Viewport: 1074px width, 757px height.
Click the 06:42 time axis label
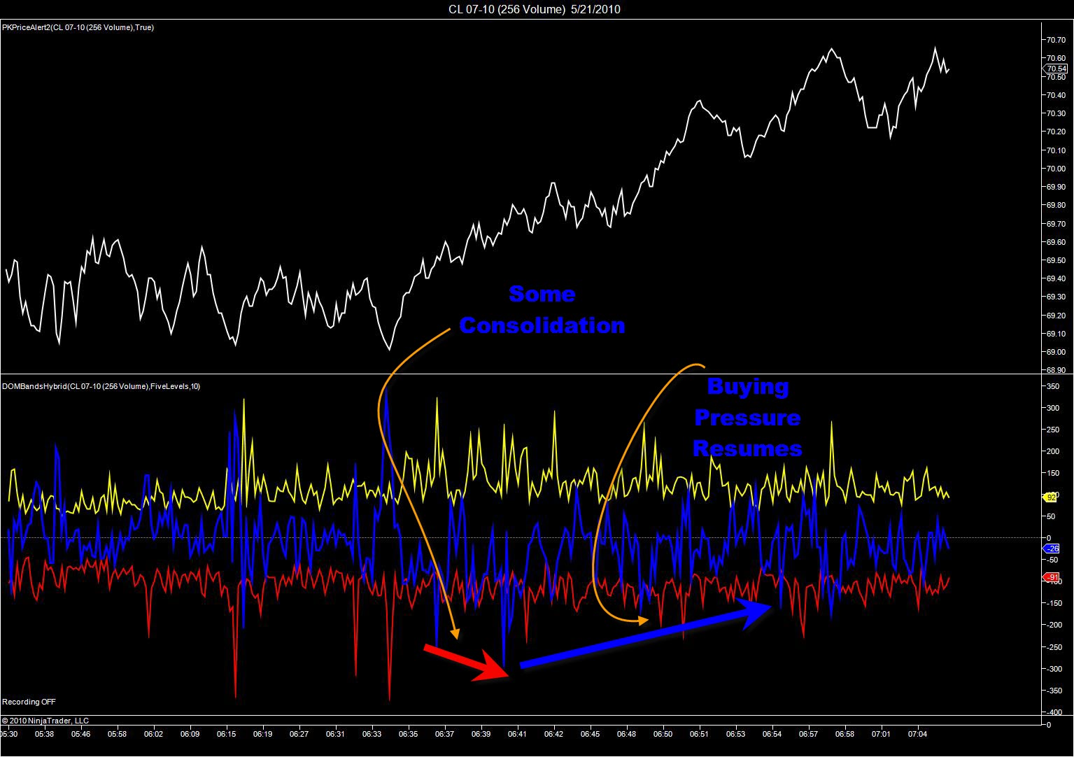[x=554, y=735]
